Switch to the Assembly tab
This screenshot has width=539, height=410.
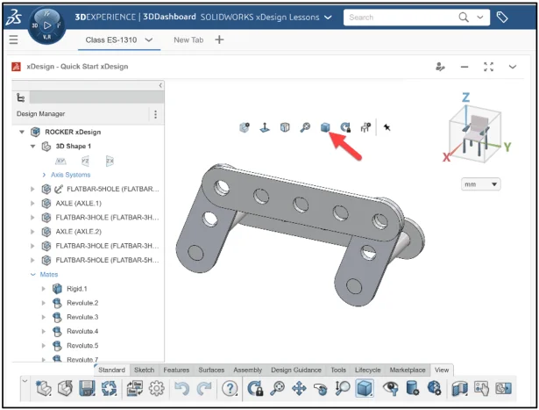click(x=248, y=370)
